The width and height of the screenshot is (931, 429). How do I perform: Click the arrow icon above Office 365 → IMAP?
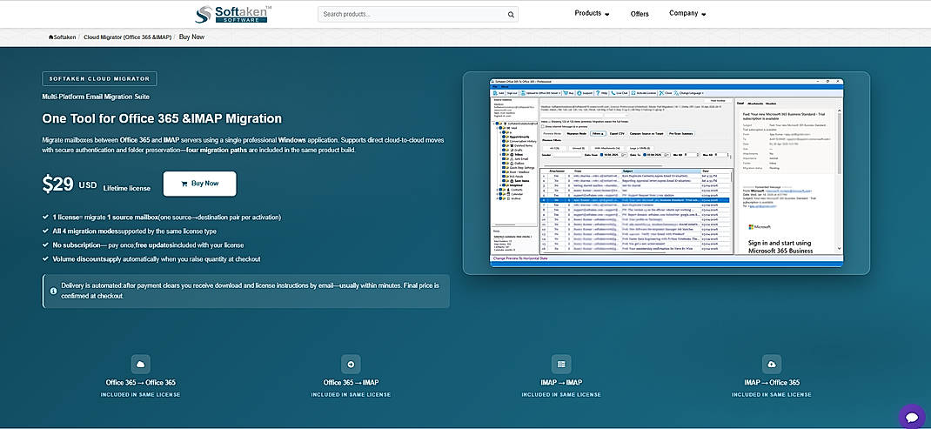click(351, 364)
